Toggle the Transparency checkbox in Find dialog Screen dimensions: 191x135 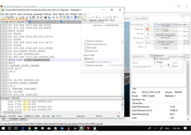click(151, 55)
